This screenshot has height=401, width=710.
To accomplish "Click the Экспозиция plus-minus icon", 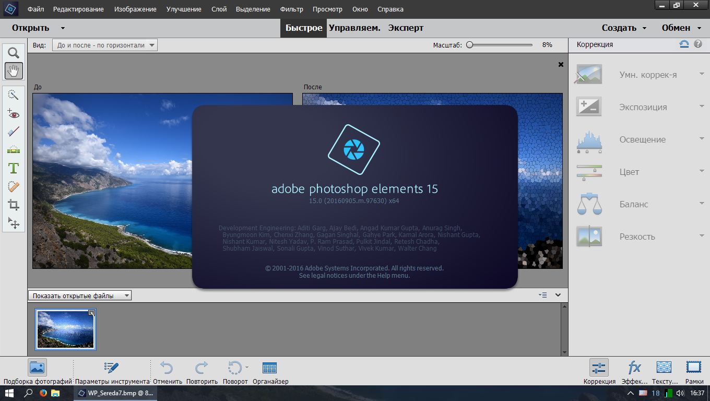I will coord(589,107).
